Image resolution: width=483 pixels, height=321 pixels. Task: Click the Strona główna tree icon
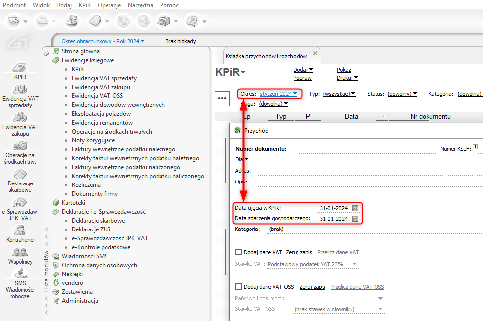click(x=56, y=51)
